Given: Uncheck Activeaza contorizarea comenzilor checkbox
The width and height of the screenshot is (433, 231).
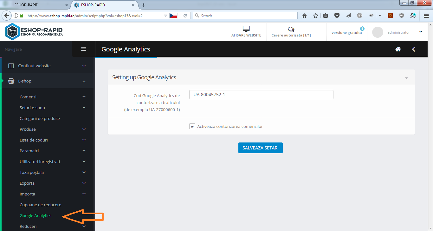Looking at the screenshot, I should pyautogui.click(x=192, y=126).
